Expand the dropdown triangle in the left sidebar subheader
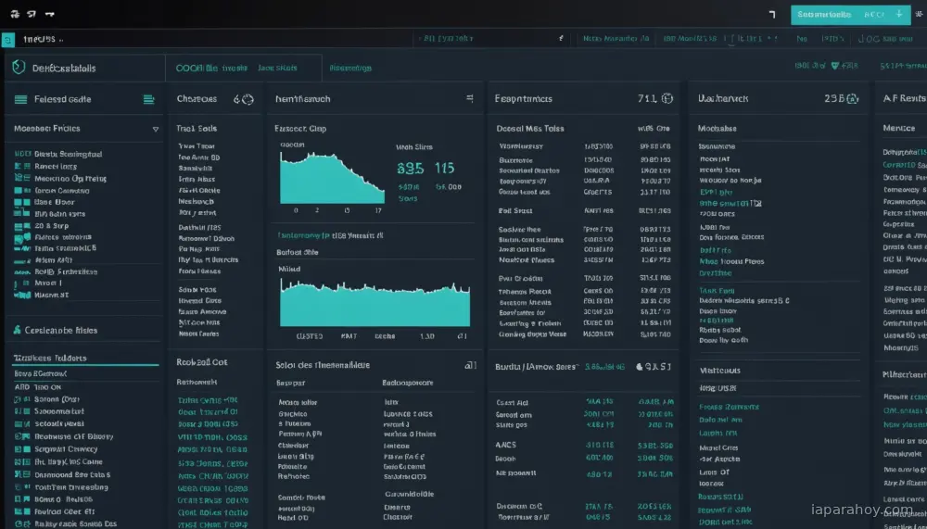This screenshot has width=927, height=529. click(156, 129)
